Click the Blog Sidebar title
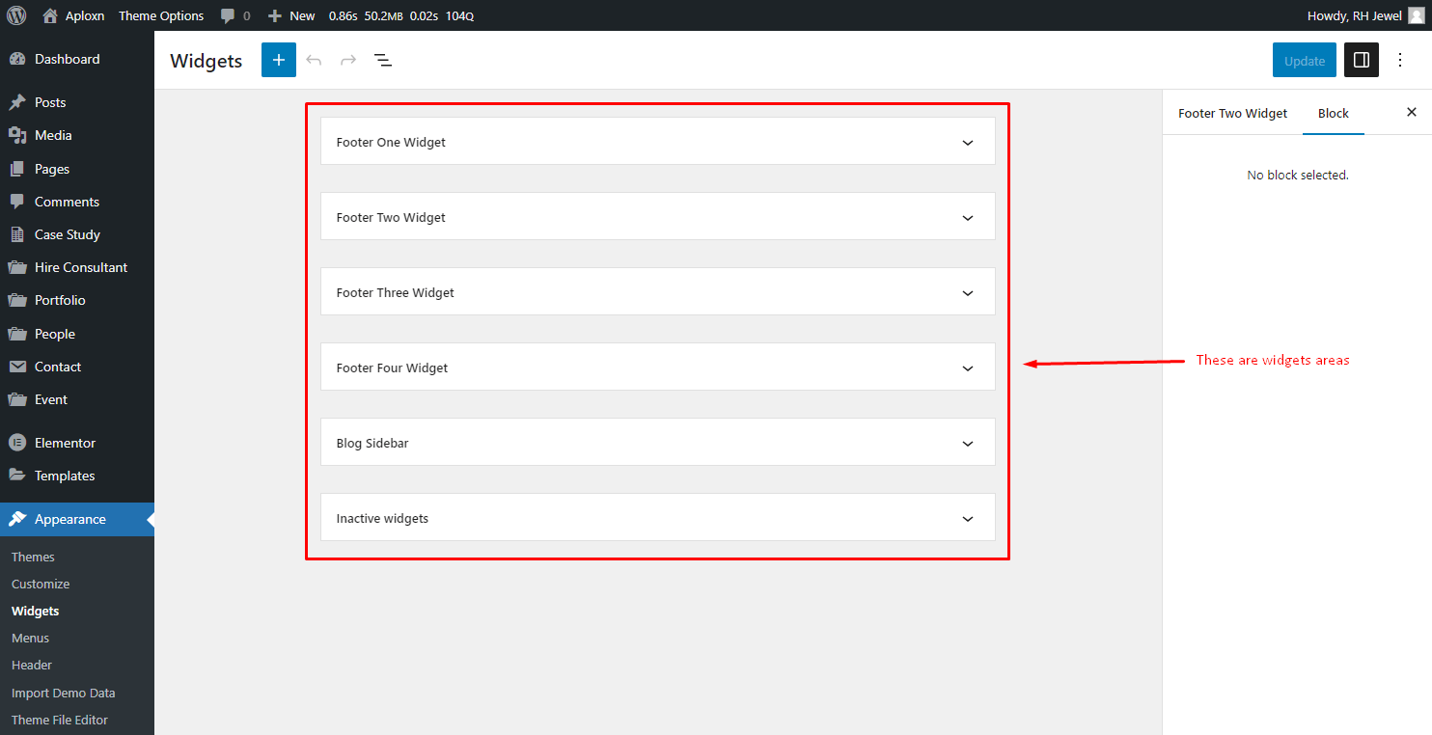The height and width of the screenshot is (735, 1432). [372, 443]
